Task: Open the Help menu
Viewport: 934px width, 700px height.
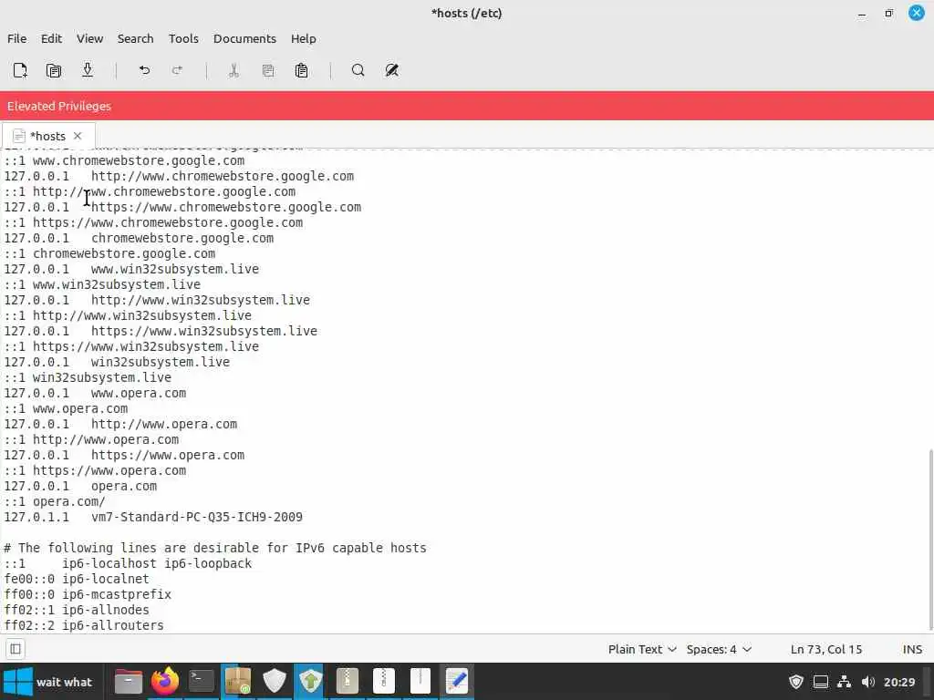Action: point(303,38)
